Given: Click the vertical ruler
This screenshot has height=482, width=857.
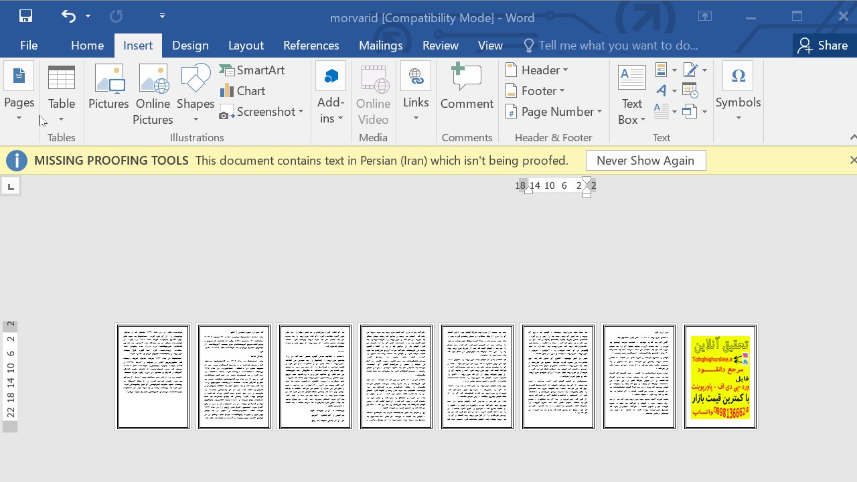Looking at the screenshot, I should 10,376.
